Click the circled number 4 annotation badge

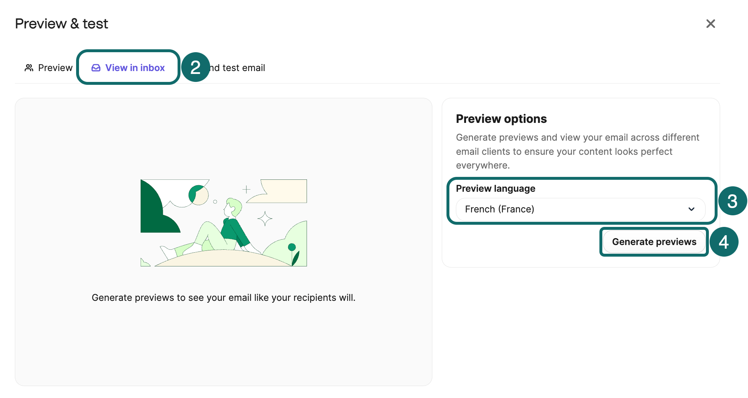pyautogui.click(x=724, y=242)
